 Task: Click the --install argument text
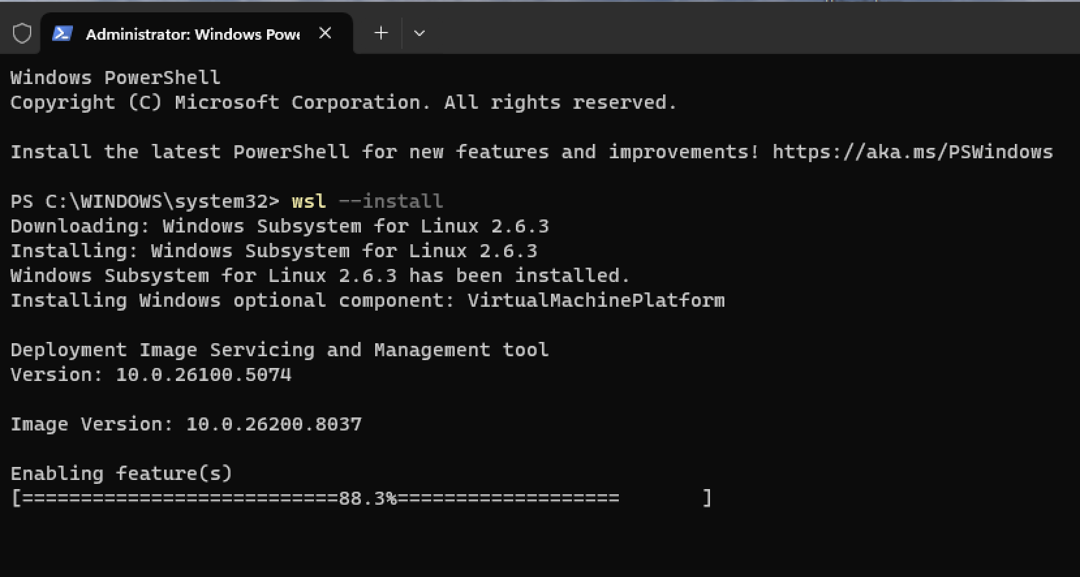point(390,201)
